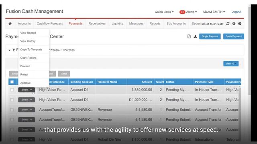Open the help question mark icon

(x=240, y=24)
